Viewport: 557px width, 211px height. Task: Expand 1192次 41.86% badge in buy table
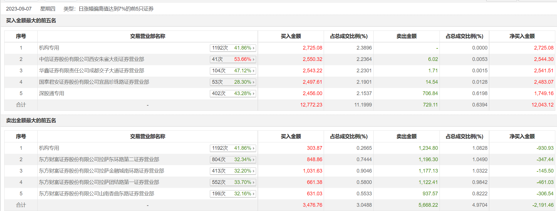(233, 48)
